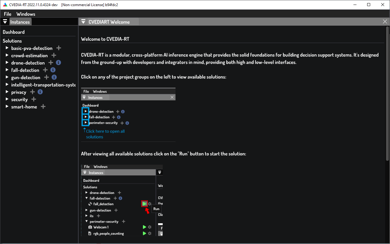Add an instance with gun-detection plus icon
Screen dimensions: 390x244
point(47,77)
